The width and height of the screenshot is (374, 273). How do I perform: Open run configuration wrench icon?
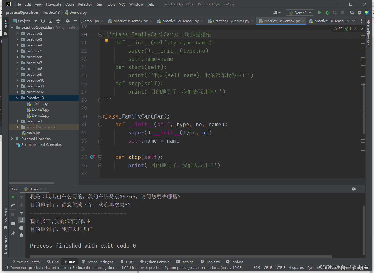(x=13, y=205)
